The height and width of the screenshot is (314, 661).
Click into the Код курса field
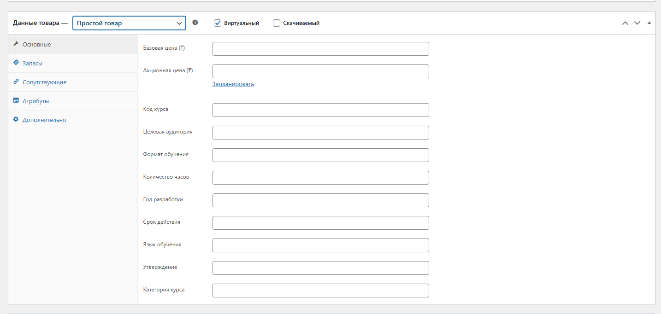tap(320, 110)
